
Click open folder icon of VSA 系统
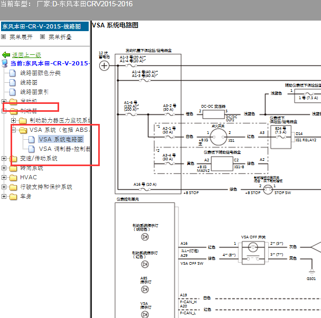pyautogui.click(x=23, y=130)
